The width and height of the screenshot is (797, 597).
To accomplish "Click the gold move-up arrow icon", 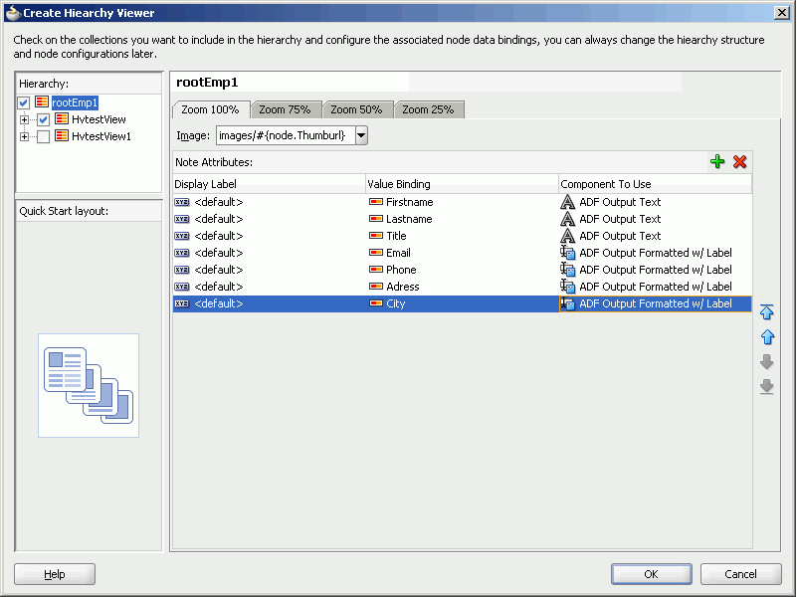I will pyautogui.click(x=766, y=336).
